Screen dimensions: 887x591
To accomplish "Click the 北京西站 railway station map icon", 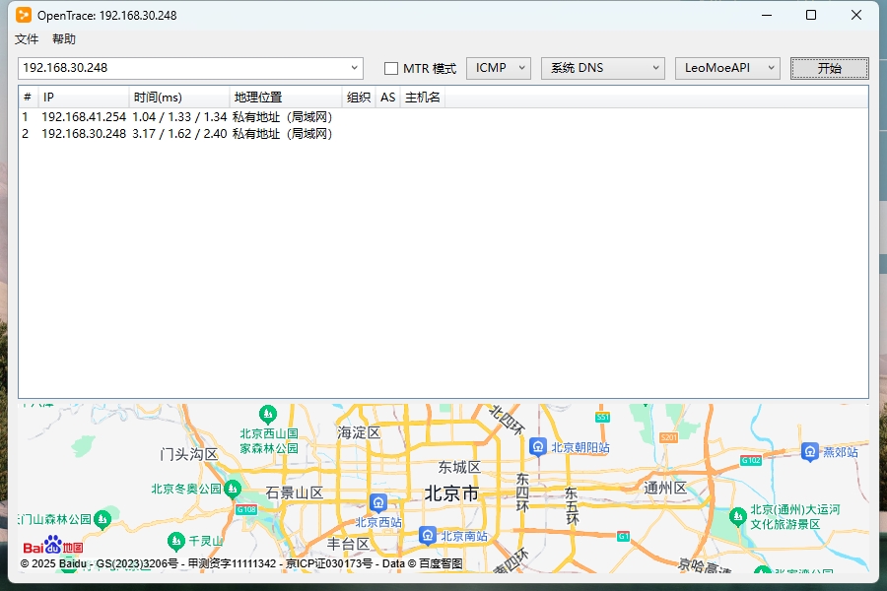I will point(377,502).
